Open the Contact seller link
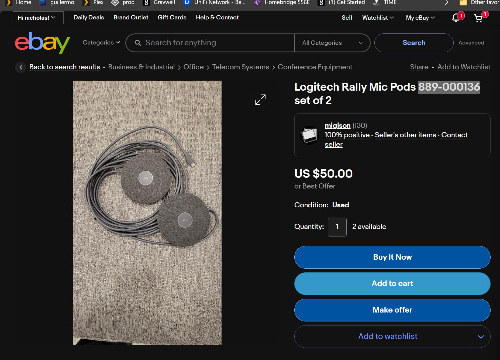Viewport: 500px width, 360px height. pyautogui.click(x=454, y=135)
